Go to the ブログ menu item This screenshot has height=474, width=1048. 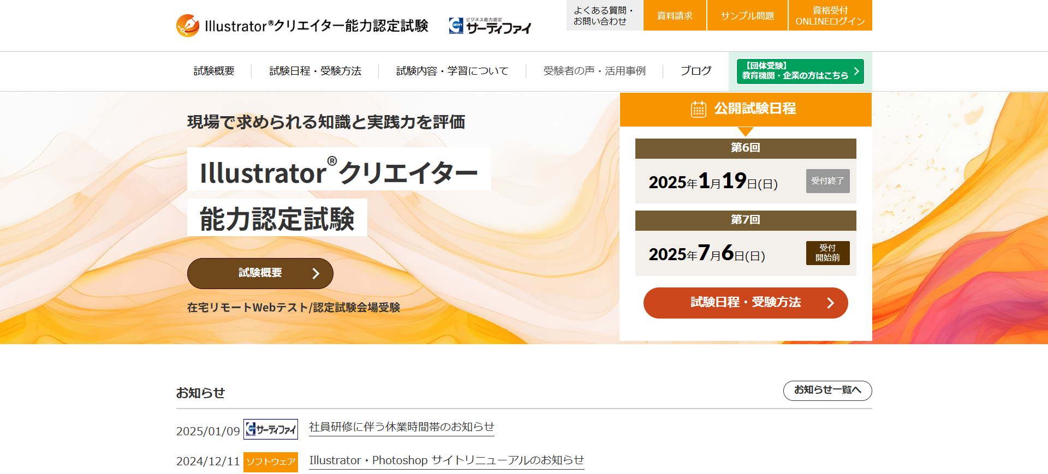pos(696,71)
